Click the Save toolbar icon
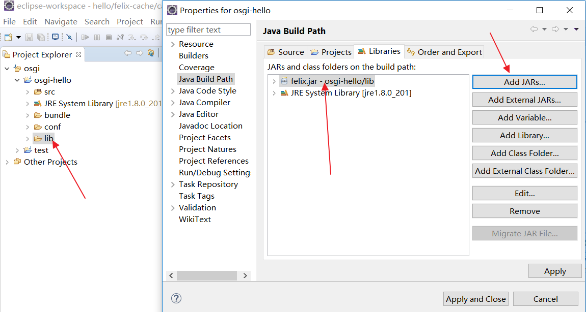 29,37
